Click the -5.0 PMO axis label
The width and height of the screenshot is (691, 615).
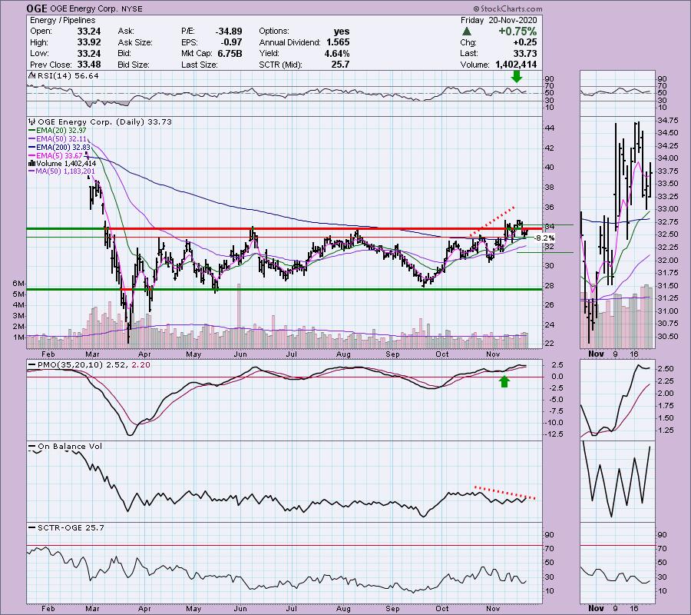pos(554,400)
